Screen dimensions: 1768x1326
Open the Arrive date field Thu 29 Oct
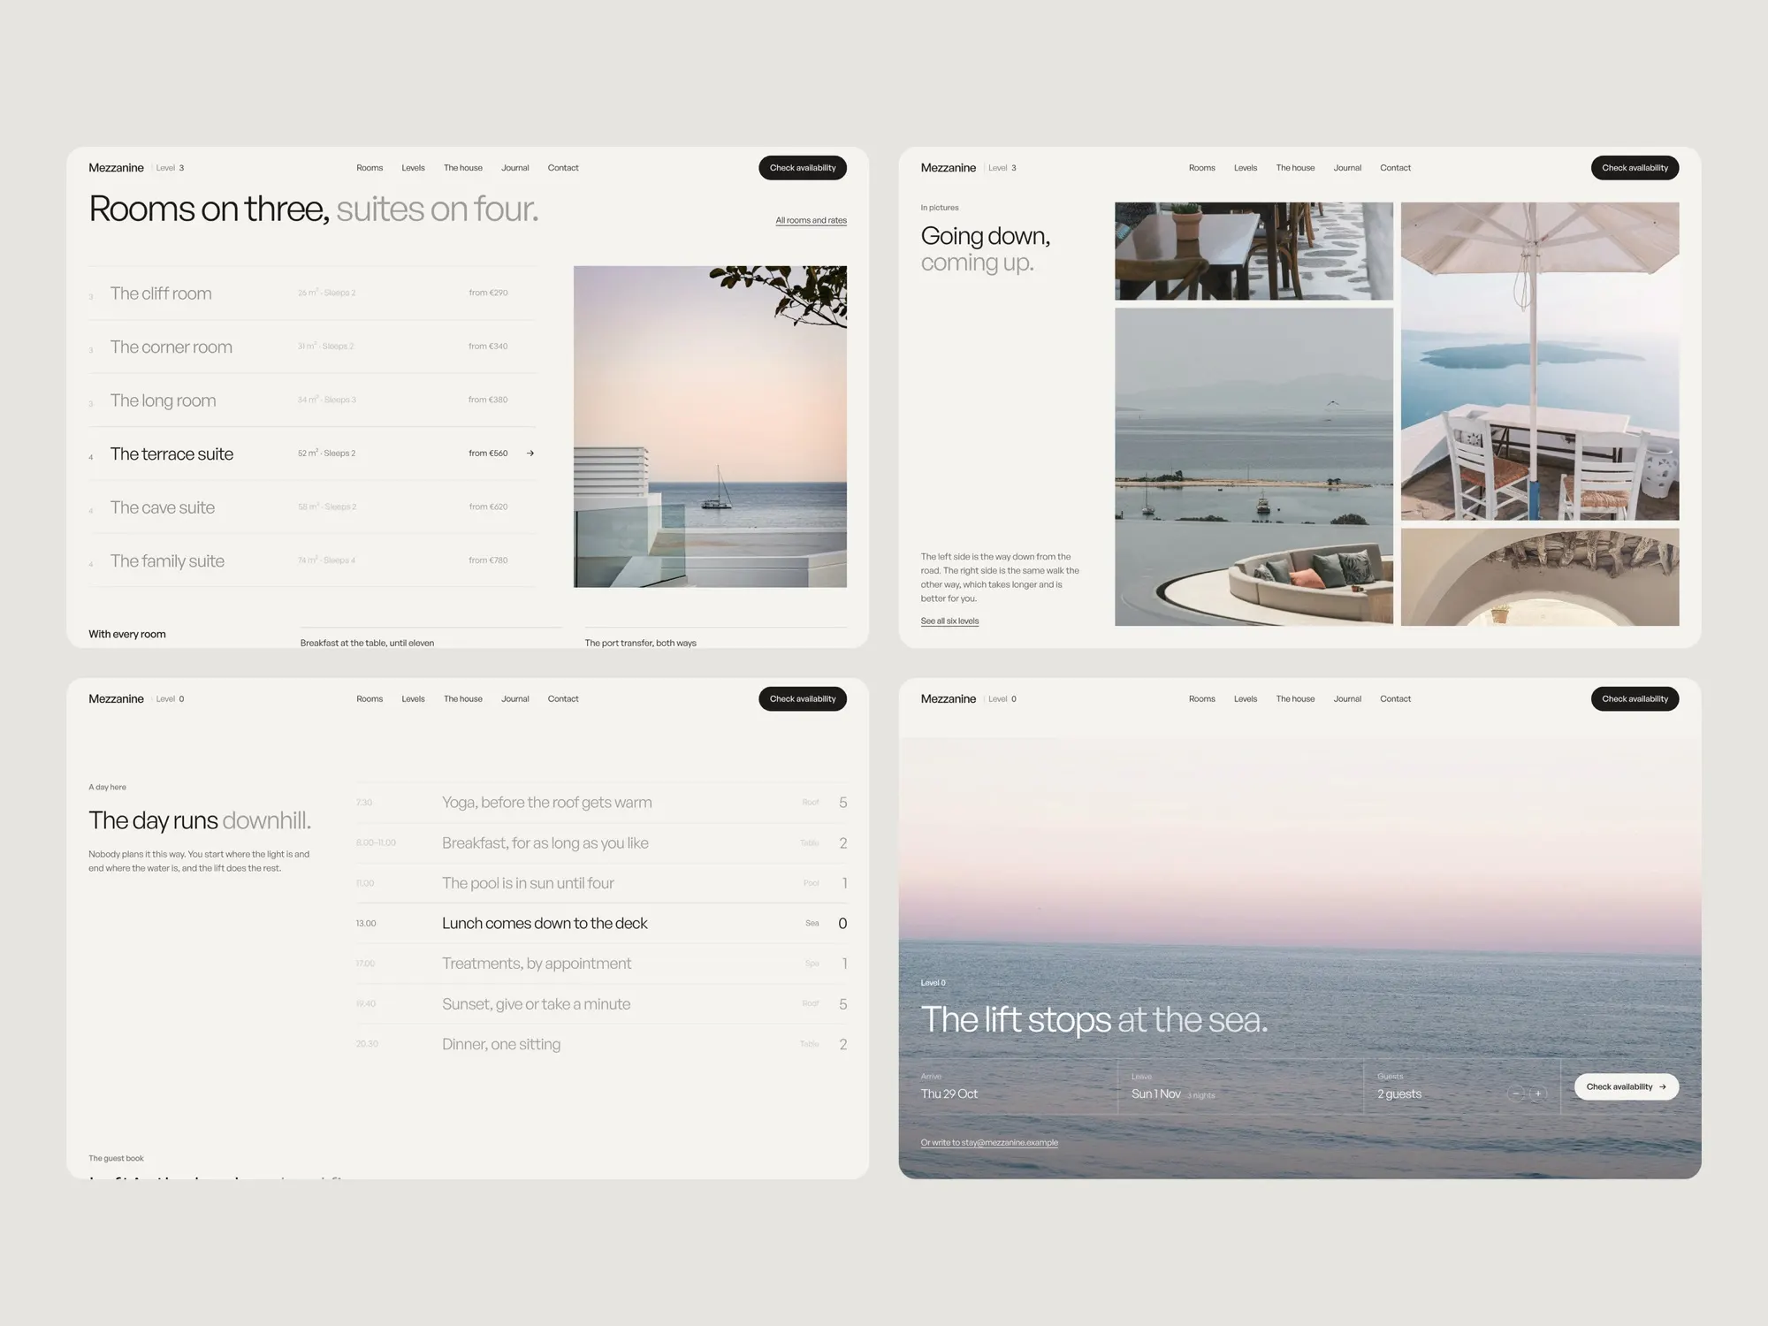pos(1018,1087)
